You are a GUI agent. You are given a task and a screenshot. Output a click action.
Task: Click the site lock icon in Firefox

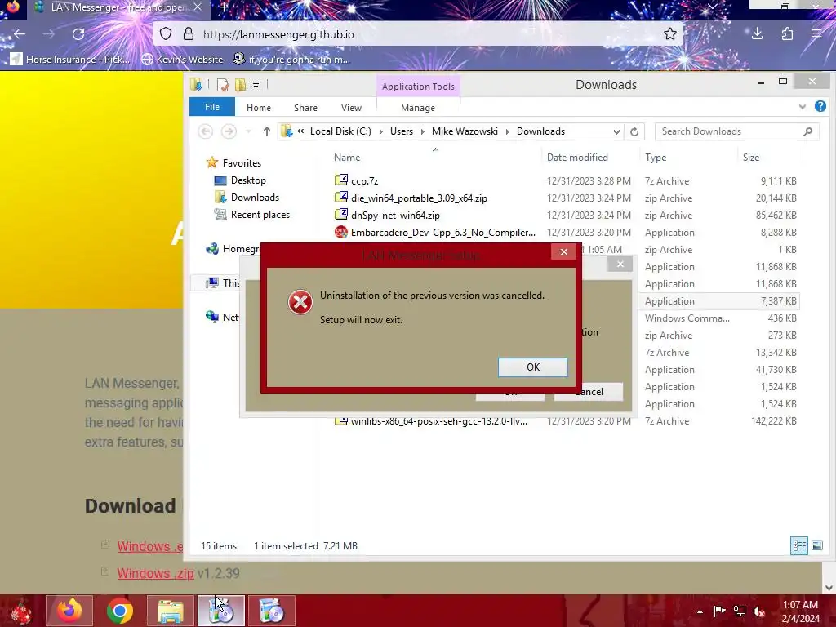click(189, 34)
